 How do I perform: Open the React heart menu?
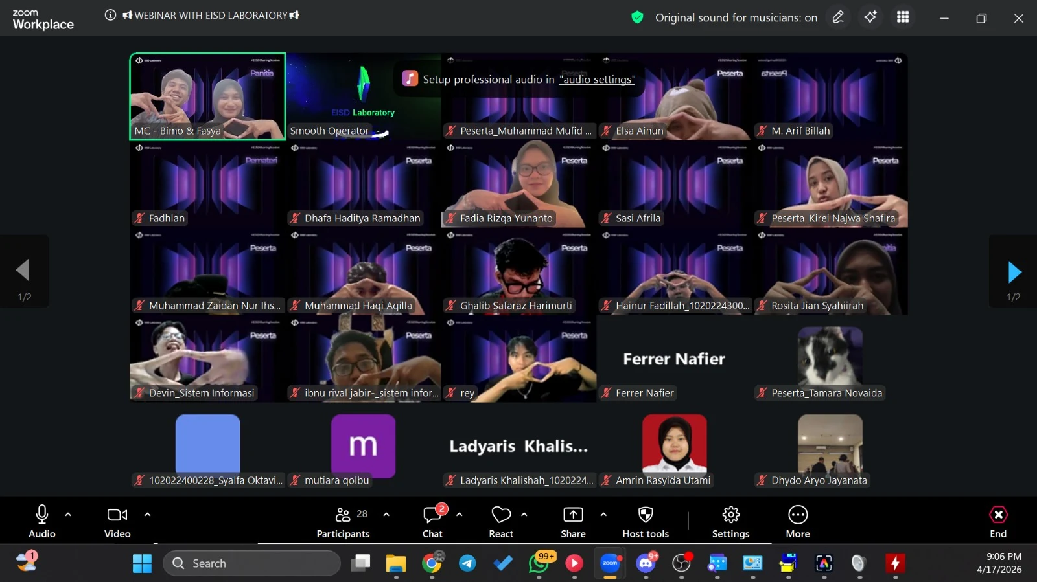tap(501, 521)
